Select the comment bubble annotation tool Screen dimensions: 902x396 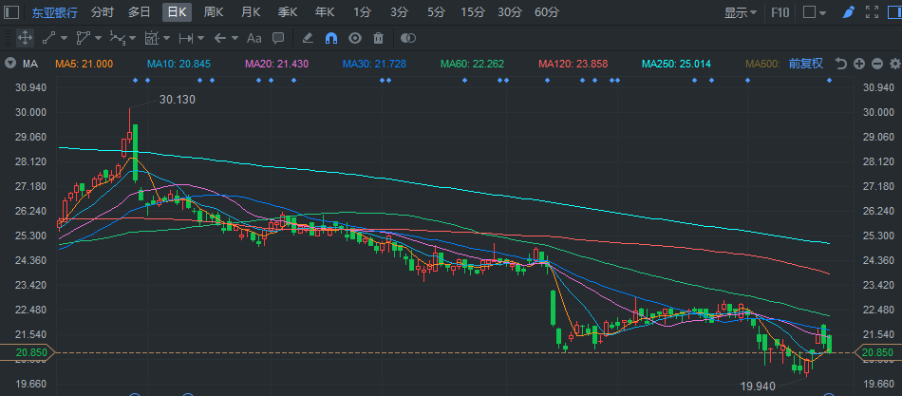[278, 38]
